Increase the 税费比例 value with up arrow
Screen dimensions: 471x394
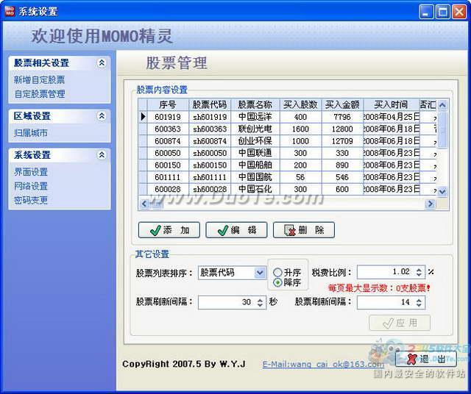point(419,269)
